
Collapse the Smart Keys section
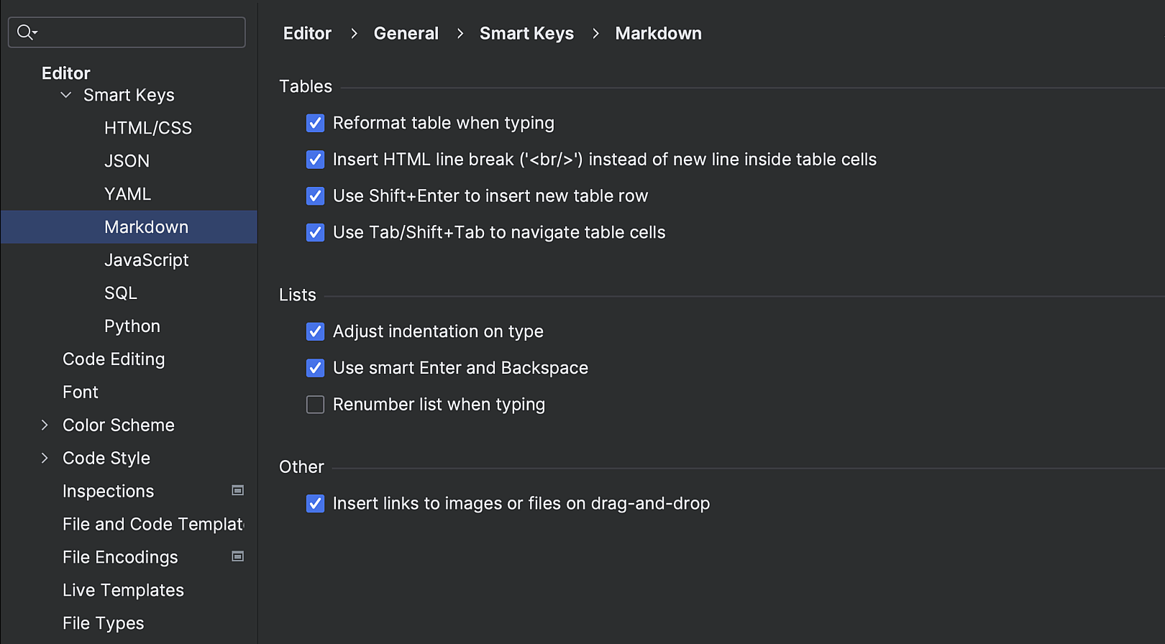point(65,94)
